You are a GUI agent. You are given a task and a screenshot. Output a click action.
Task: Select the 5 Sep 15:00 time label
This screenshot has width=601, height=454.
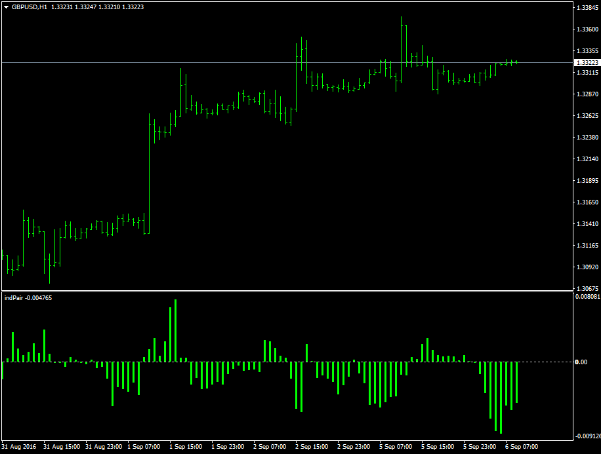[x=438, y=447]
